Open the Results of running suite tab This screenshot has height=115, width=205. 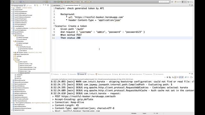pos(103,74)
